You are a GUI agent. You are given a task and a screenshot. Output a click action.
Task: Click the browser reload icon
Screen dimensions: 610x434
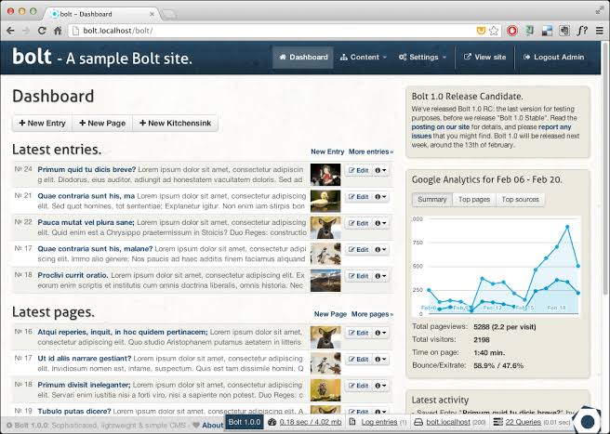(x=42, y=31)
